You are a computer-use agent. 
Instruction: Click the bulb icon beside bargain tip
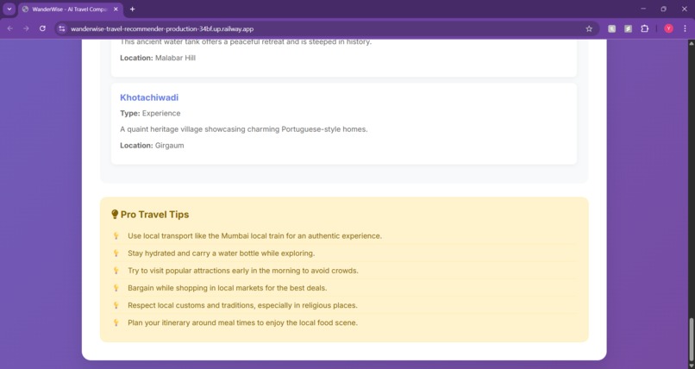click(x=116, y=288)
